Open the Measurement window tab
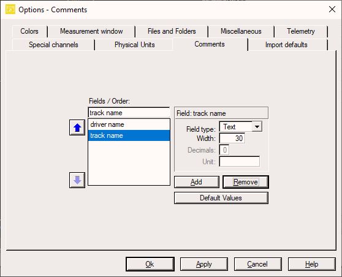This screenshot has height=277, width=342. tap(91, 31)
